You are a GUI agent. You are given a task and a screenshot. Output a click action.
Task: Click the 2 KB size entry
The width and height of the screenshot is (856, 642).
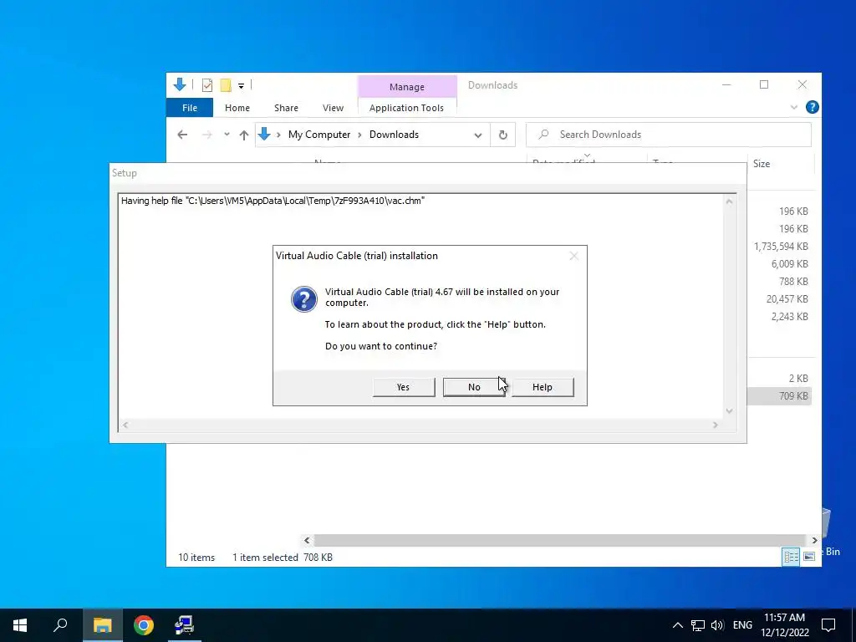(x=798, y=379)
